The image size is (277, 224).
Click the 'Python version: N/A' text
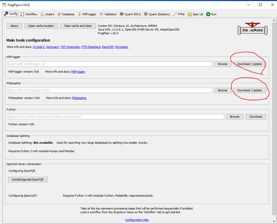pos(21,124)
